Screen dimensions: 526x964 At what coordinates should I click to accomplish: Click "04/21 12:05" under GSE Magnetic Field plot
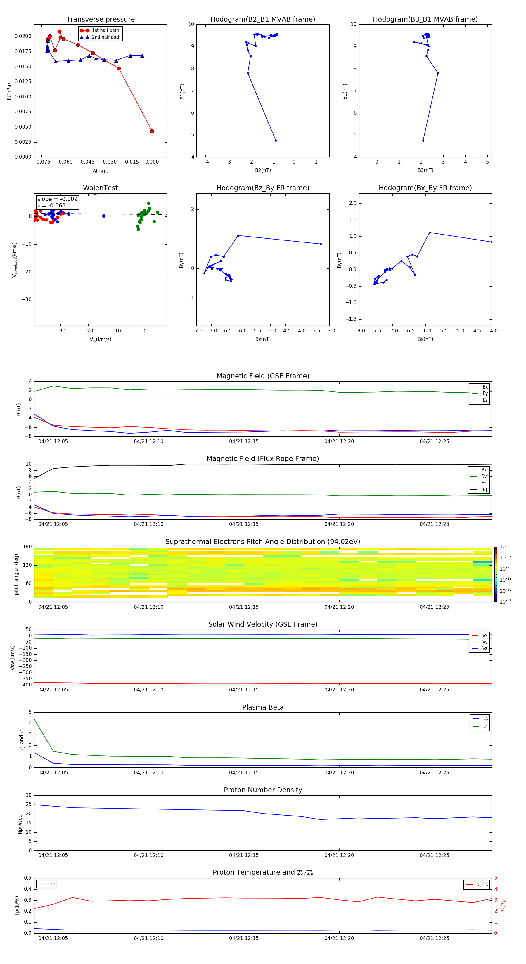(53, 442)
